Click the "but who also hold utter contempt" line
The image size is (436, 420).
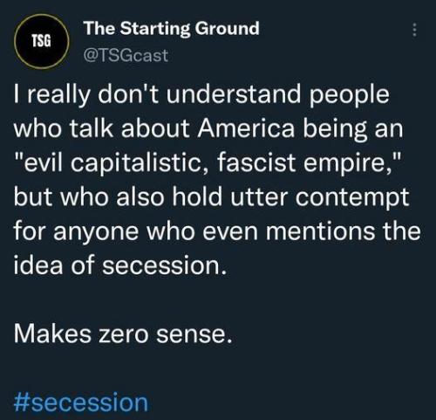pyautogui.click(x=212, y=196)
